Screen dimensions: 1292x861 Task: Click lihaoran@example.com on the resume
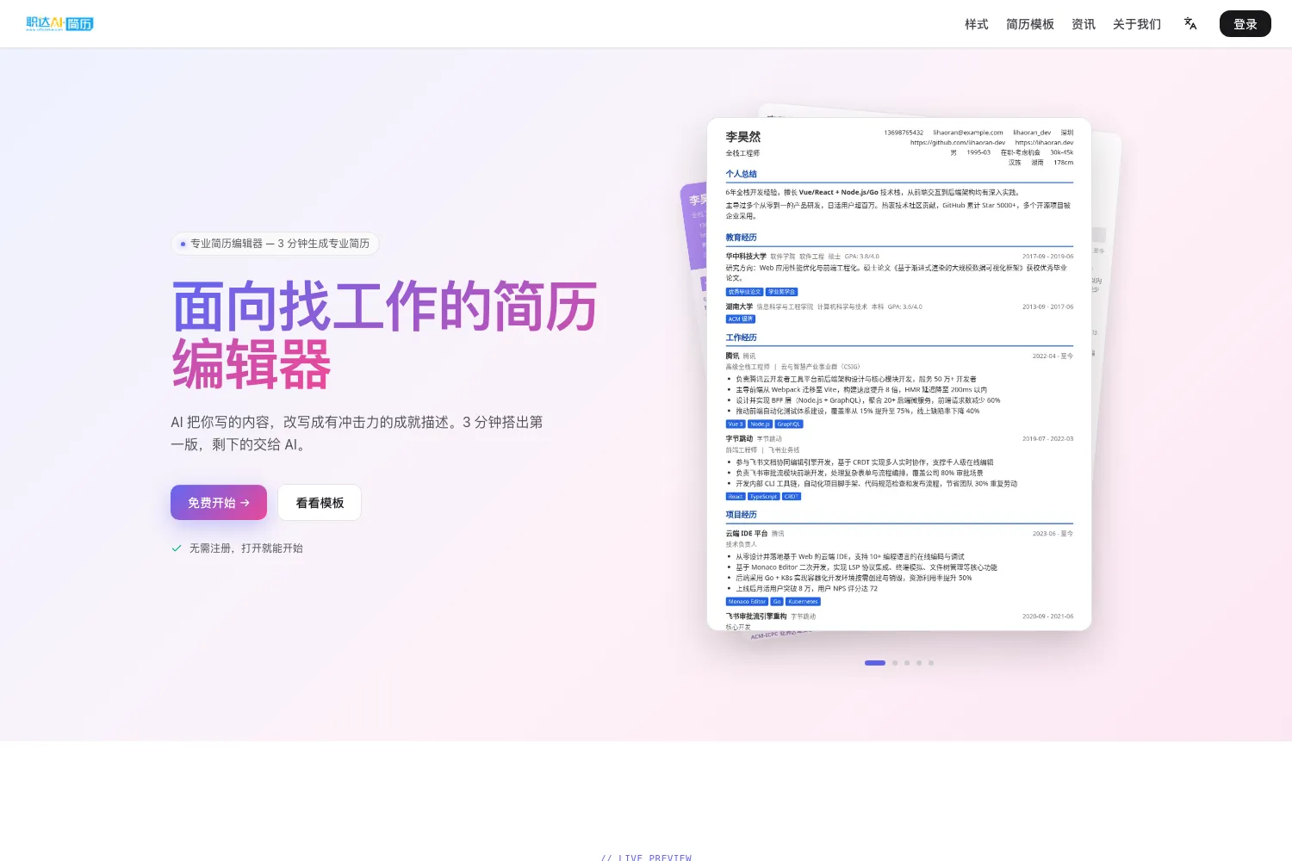pos(968,133)
